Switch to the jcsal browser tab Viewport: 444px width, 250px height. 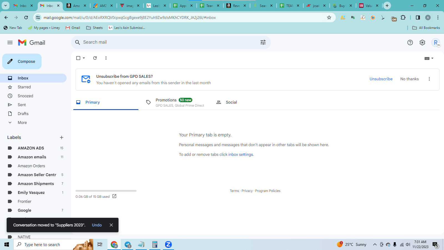point(316,6)
